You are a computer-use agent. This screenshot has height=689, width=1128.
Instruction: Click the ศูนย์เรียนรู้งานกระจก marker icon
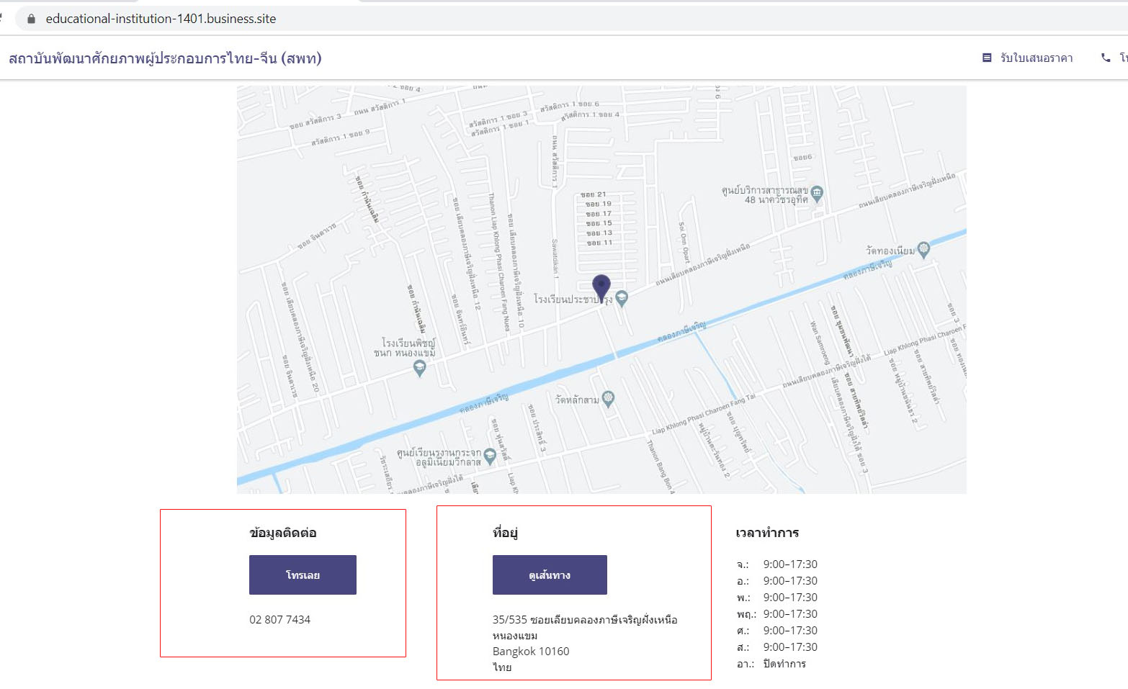point(491,456)
